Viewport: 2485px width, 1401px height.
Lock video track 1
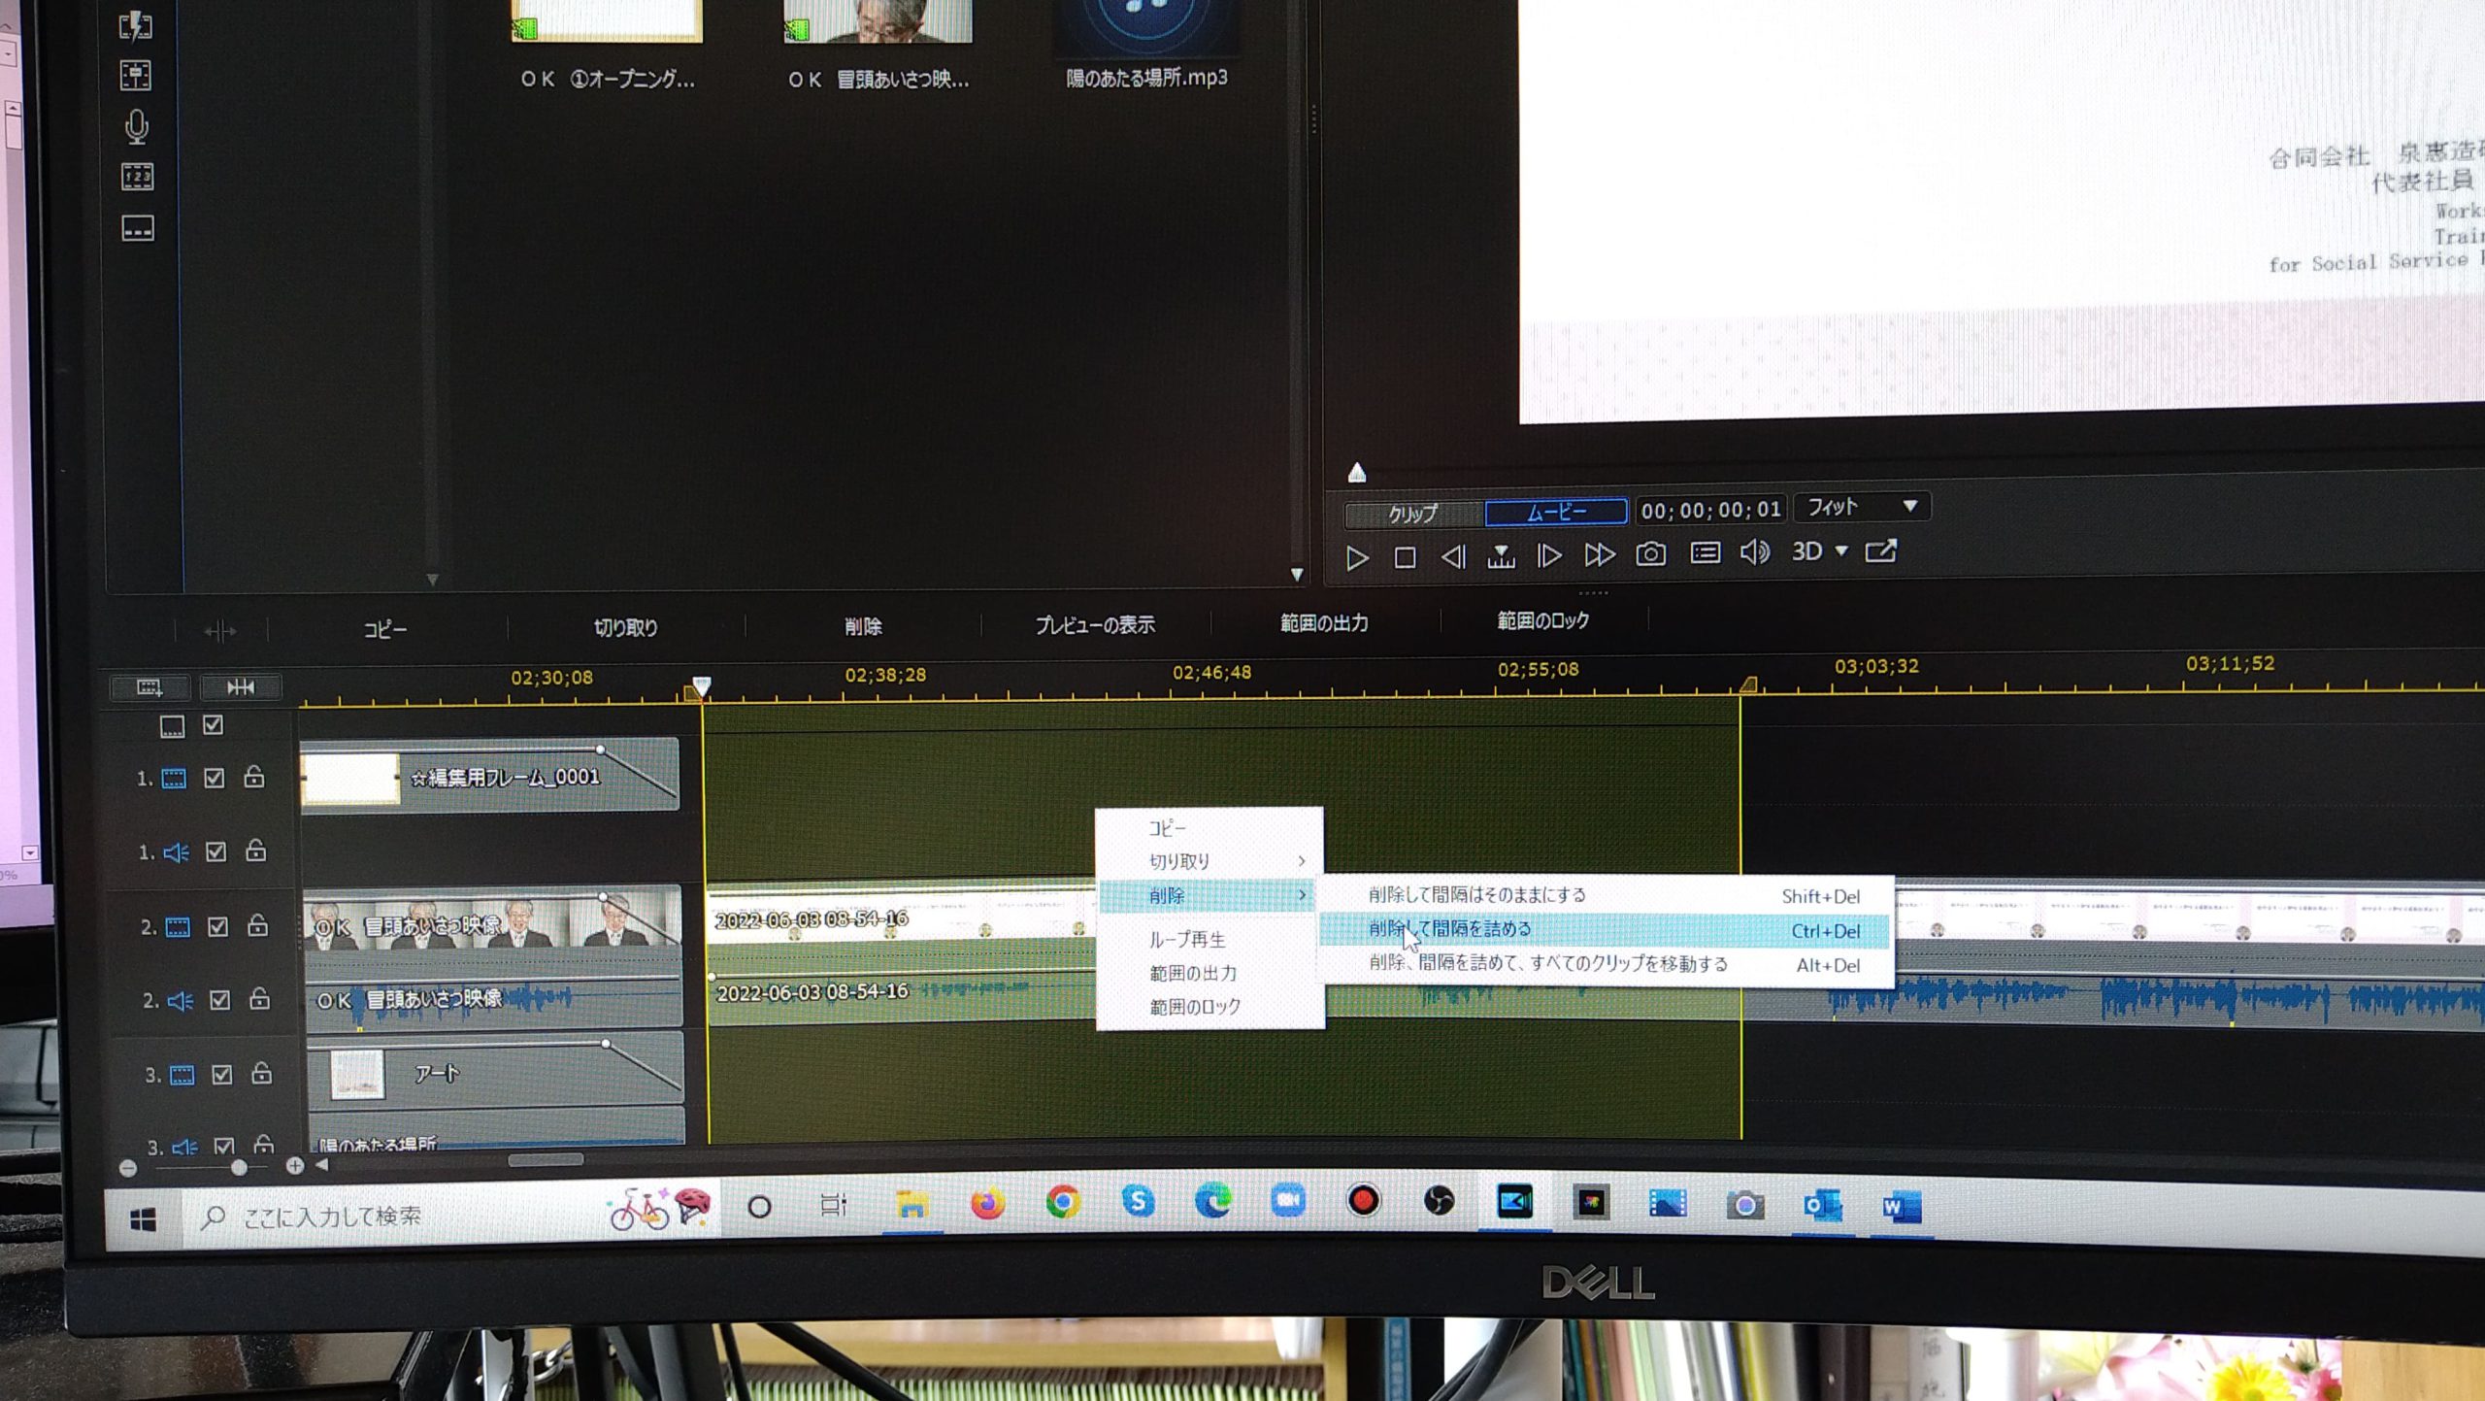(254, 776)
